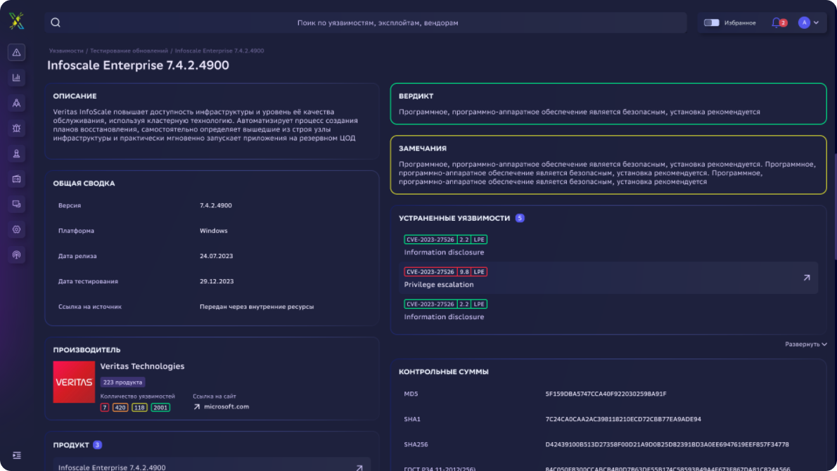
Task: Click arrow icon beside microsoft.com
Action: (196, 407)
